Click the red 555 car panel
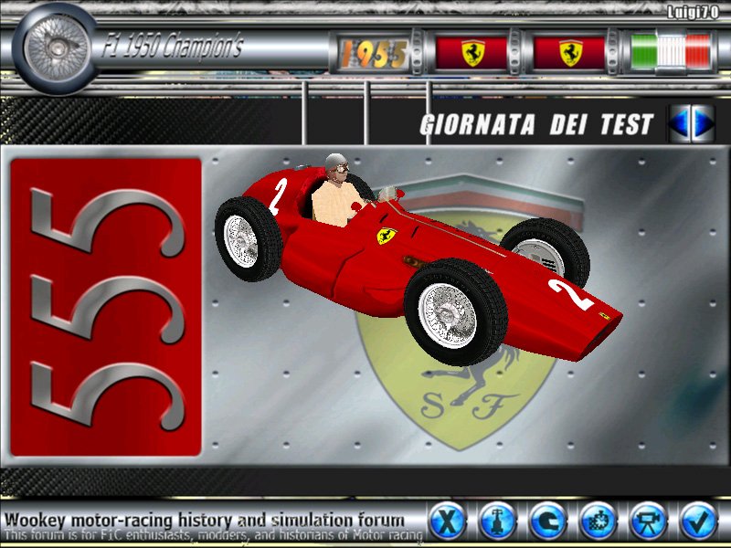Image resolution: width=731 pixels, height=548 pixels. [x=106, y=308]
